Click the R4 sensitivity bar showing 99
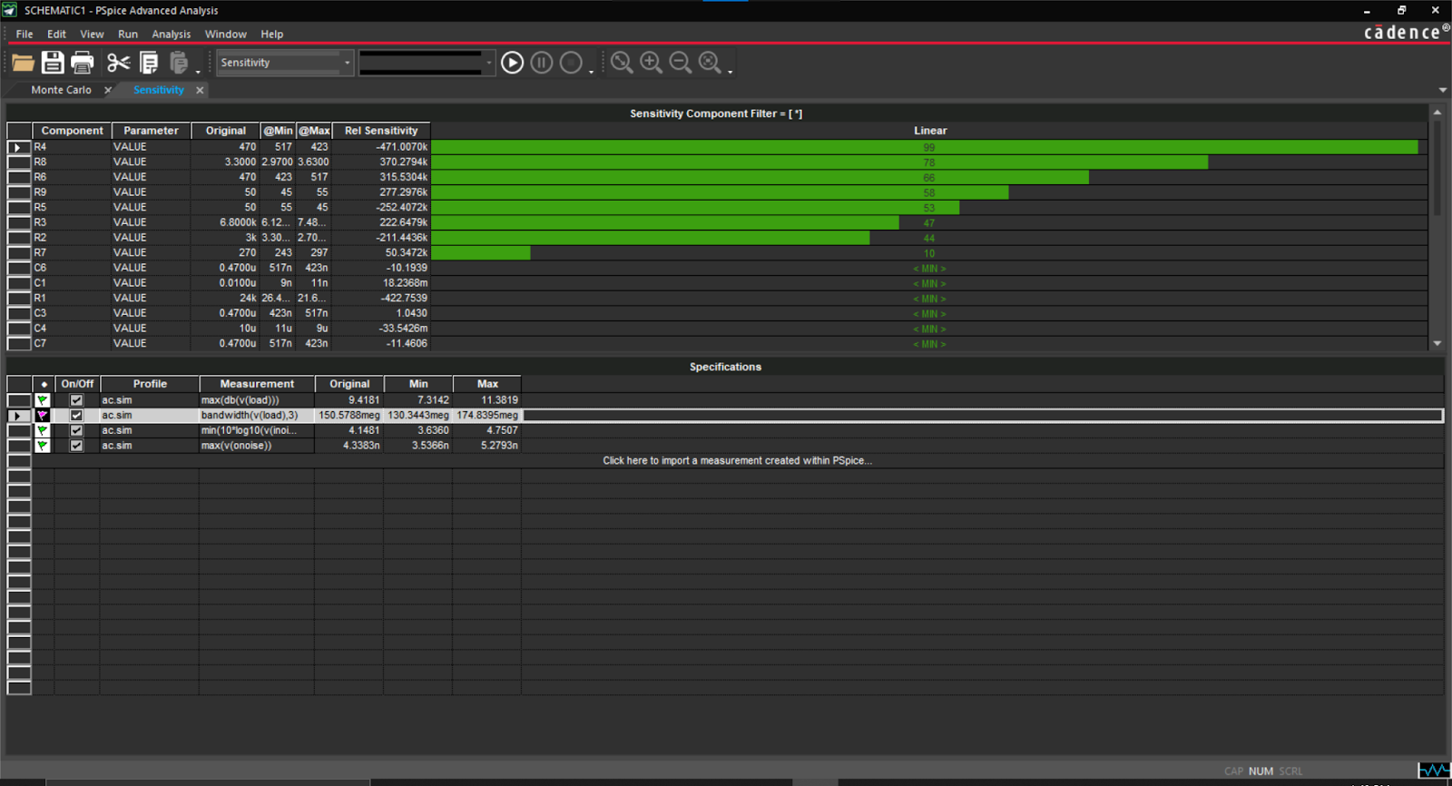The image size is (1452, 786). (925, 147)
